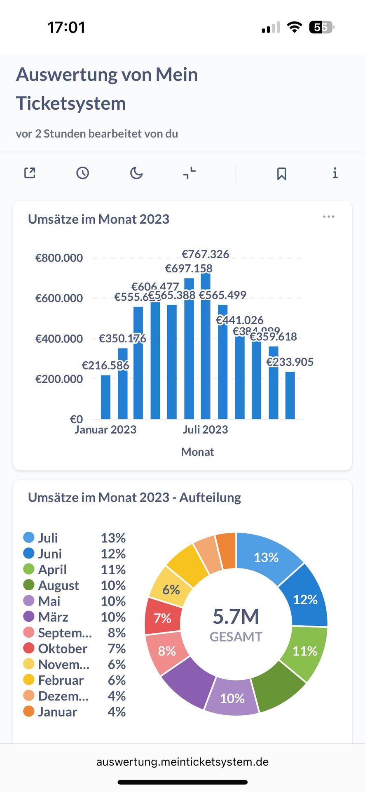Viewport: 365px width, 792px height.
Task: Open the three-dot menu on the Umsätze card
Action: 329,217
